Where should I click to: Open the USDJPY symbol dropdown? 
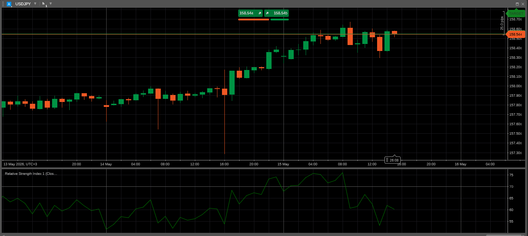(x=35, y=4)
